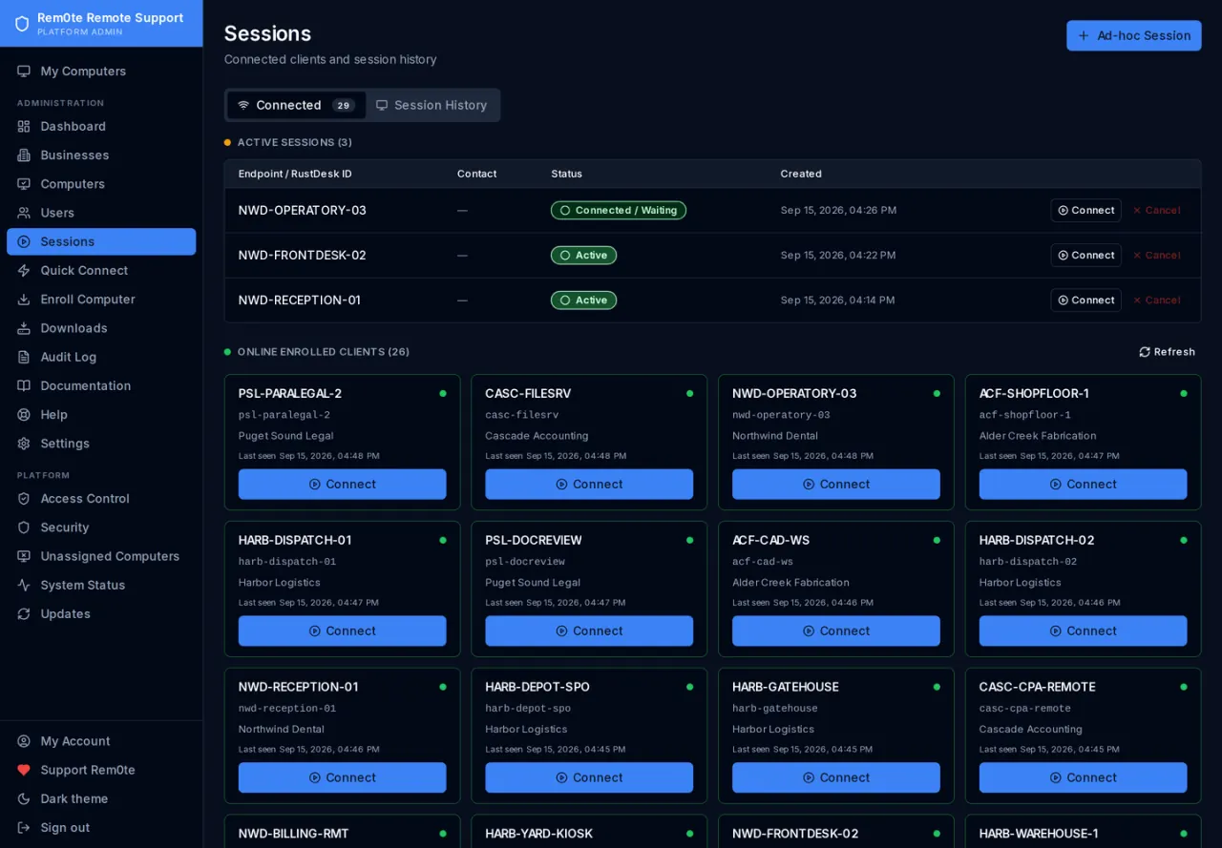Connect to the HARB-GATEHOUSE client
The height and width of the screenshot is (848, 1222).
[x=836, y=777]
